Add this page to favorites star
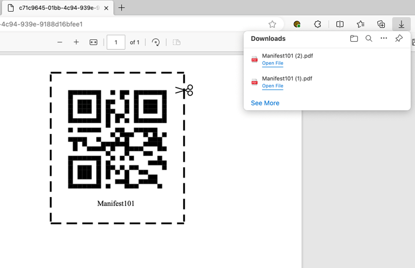 click(x=272, y=24)
